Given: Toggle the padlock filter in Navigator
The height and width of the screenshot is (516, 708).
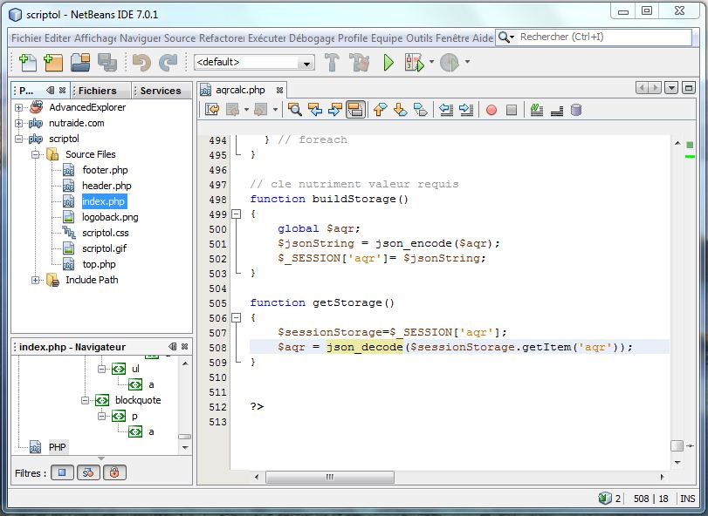Looking at the screenshot, I should (x=114, y=473).
